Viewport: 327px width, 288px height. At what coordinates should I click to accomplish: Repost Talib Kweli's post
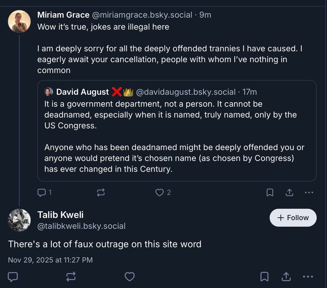point(71,277)
